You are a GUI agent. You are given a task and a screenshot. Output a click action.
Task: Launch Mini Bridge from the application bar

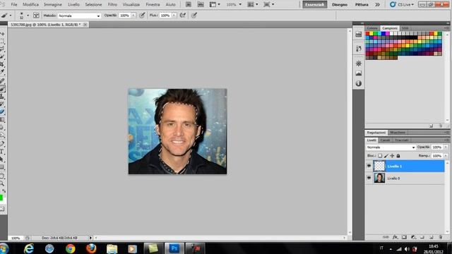pyautogui.click(x=201, y=4)
